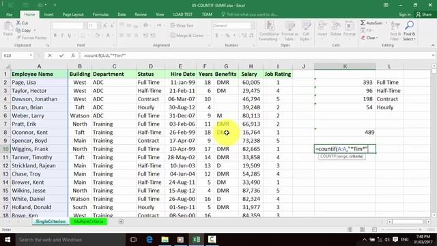Click the Copy icon
Screen dimensions: 437x246
18,30
